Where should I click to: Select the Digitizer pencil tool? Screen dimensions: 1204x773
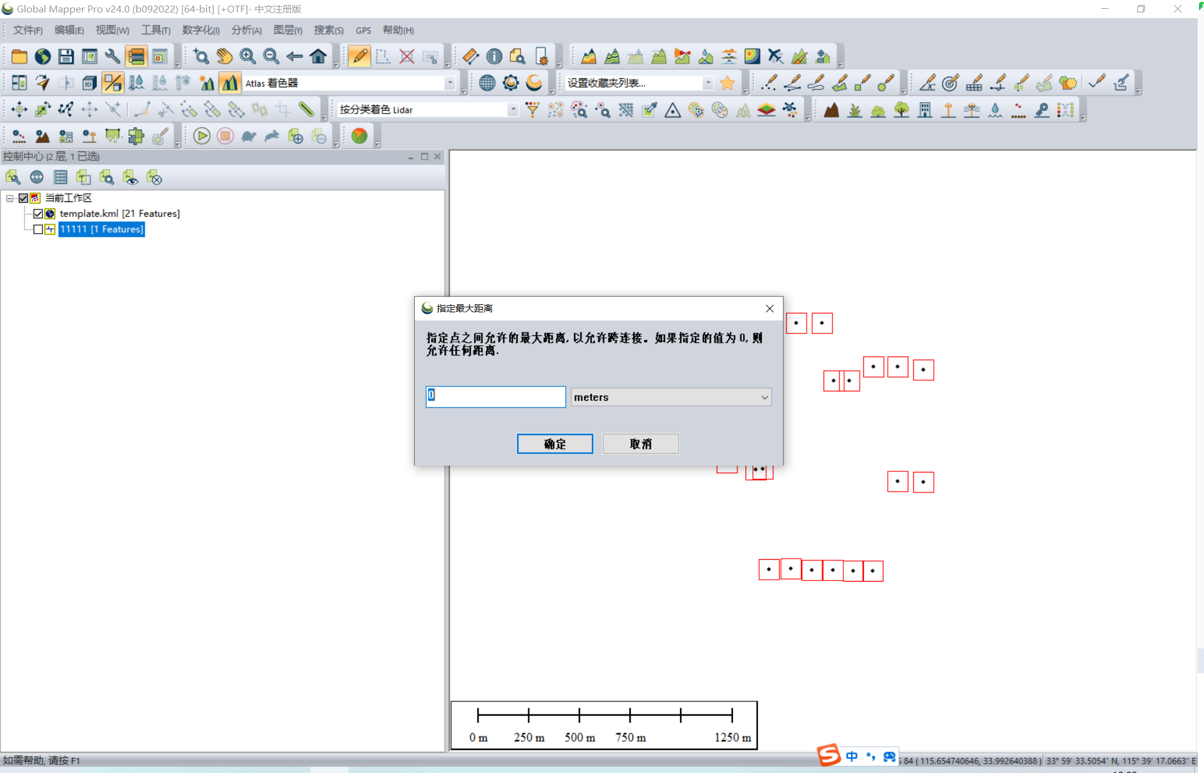click(359, 57)
